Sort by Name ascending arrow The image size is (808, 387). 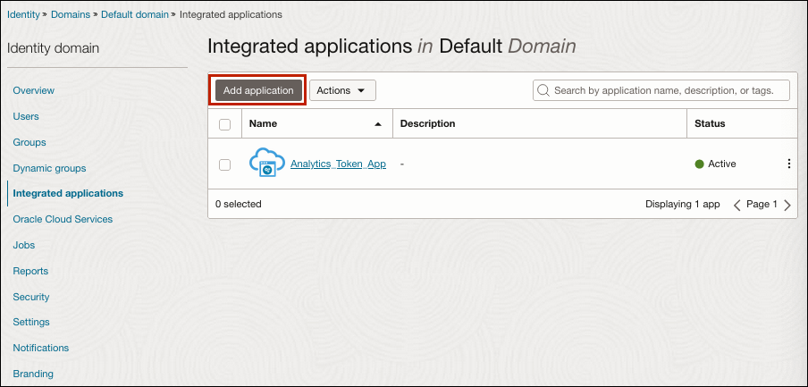378,124
